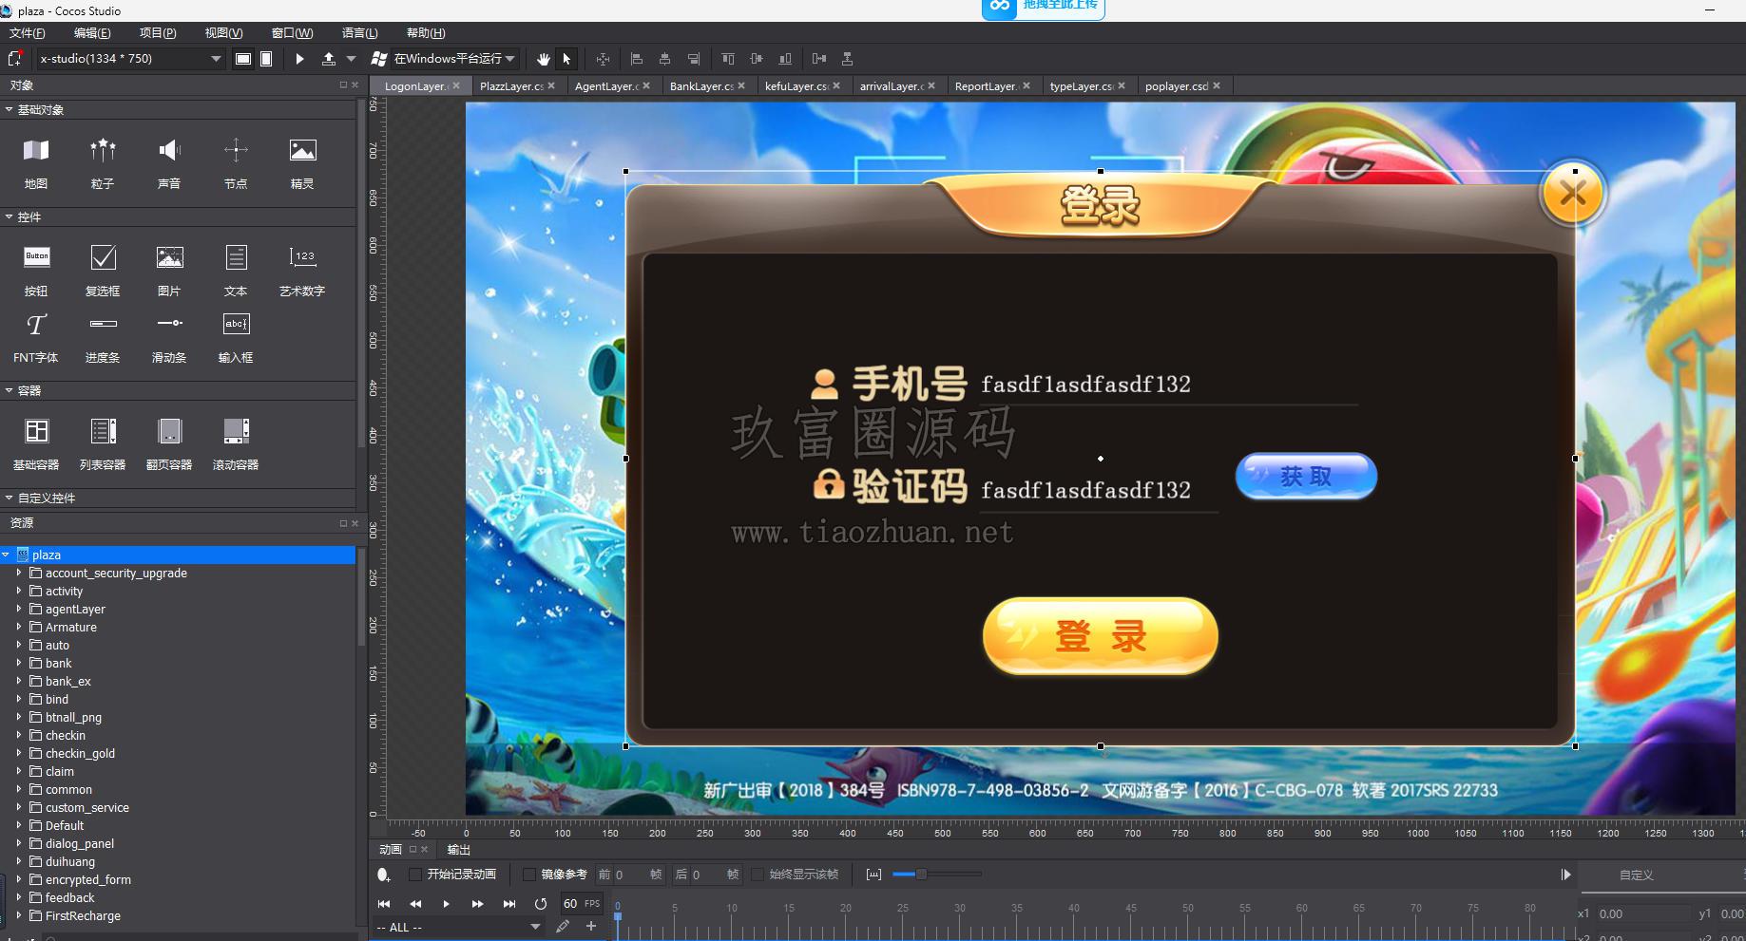Jump to the last frame
This screenshot has height=941, width=1746.
coord(509,904)
